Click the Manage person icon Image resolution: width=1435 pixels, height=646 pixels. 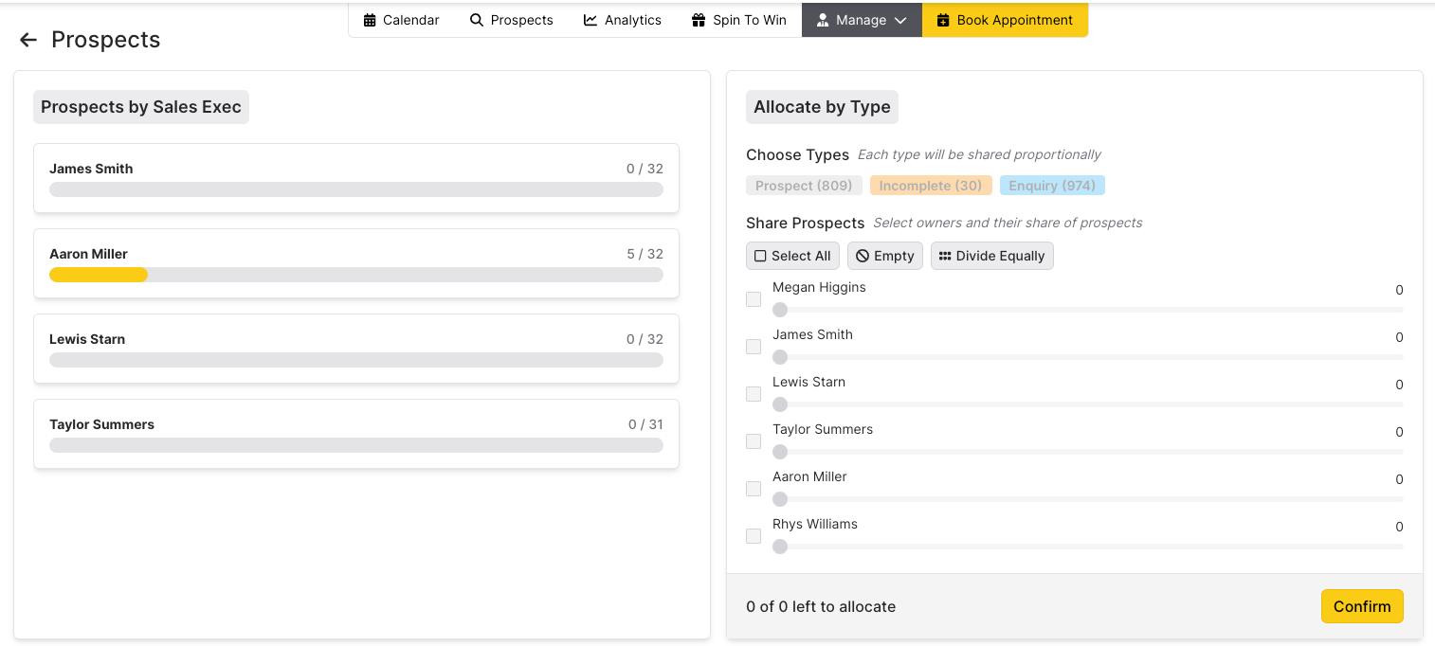(823, 20)
